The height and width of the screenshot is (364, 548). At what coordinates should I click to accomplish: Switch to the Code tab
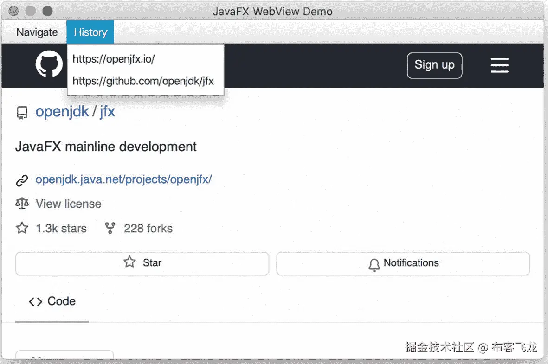click(52, 301)
